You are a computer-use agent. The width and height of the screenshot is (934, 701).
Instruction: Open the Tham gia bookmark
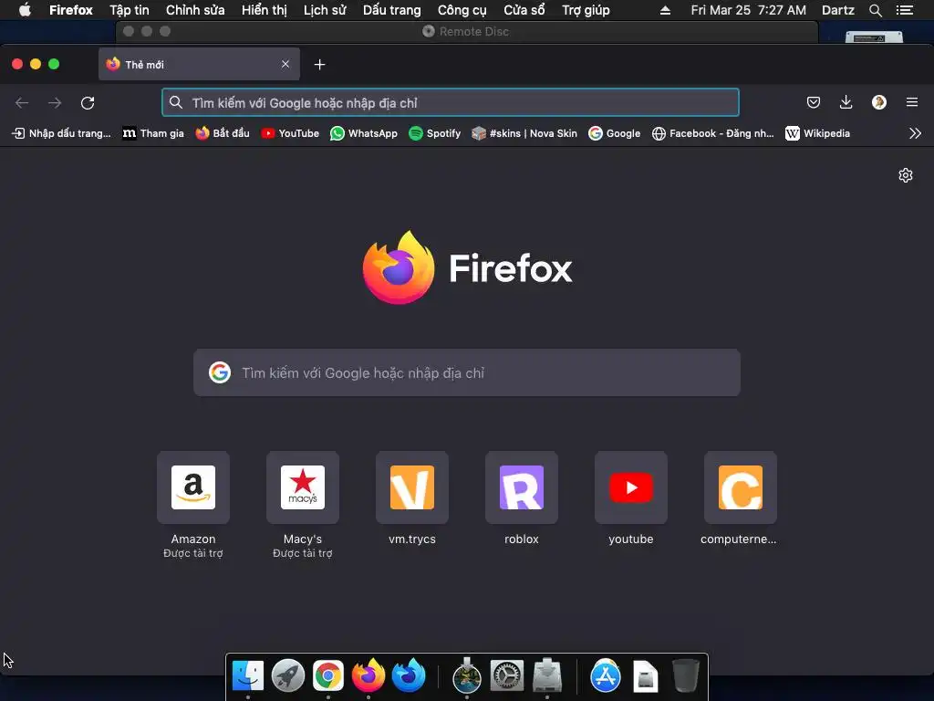(153, 133)
